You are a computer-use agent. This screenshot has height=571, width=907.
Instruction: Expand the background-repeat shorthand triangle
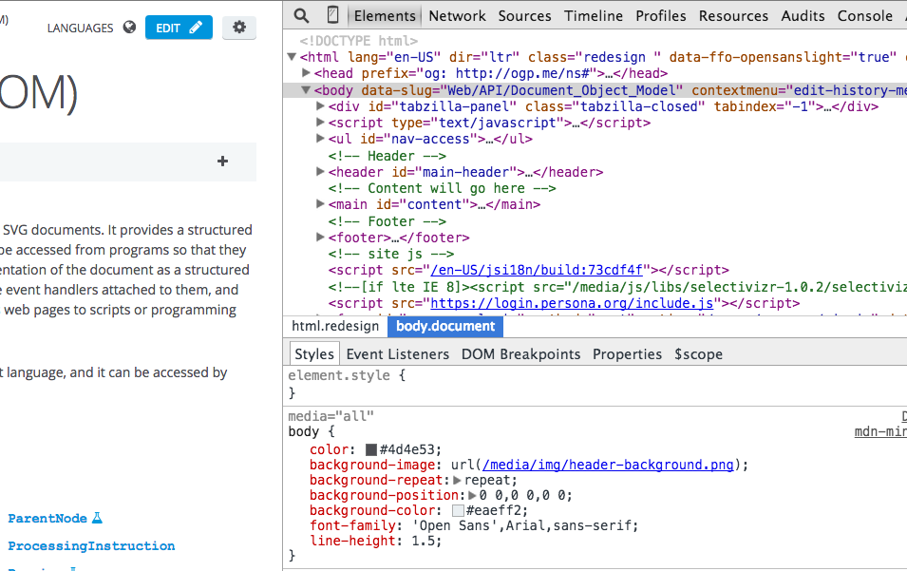coord(457,480)
